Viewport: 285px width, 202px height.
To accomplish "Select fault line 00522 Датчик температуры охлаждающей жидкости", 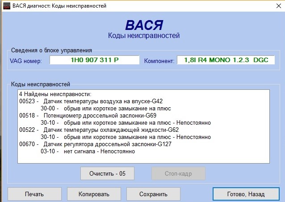I will (x=99, y=130).
